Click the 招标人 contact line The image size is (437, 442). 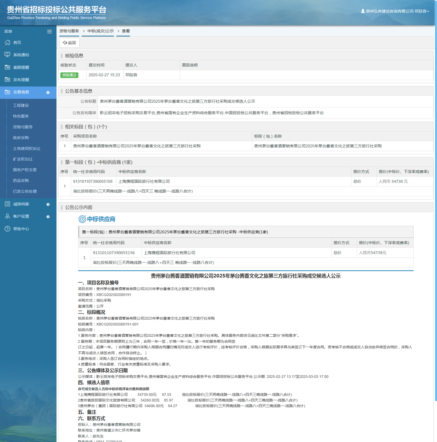[109, 425]
